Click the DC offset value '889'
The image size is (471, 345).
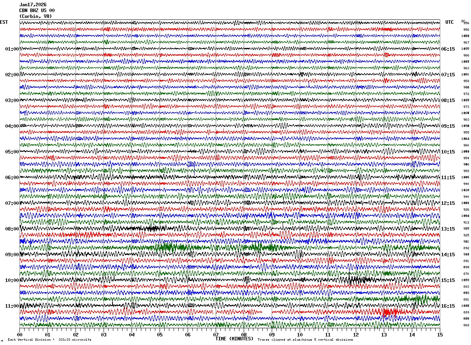pos(466,312)
